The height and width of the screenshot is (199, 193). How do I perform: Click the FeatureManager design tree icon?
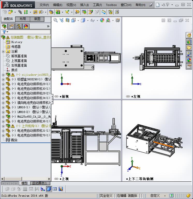[4, 26]
